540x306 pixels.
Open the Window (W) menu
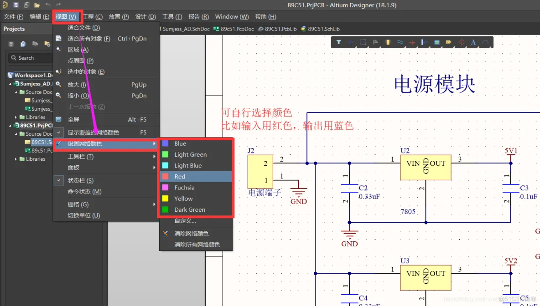pos(232,16)
